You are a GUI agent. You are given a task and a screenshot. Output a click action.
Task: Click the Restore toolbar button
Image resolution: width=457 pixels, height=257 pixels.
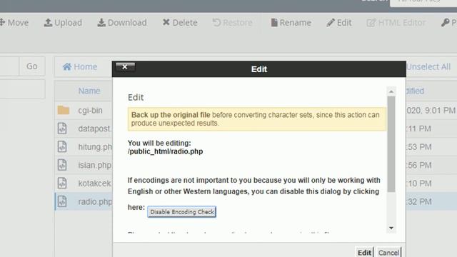pyautogui.click(x=233, y=23)
